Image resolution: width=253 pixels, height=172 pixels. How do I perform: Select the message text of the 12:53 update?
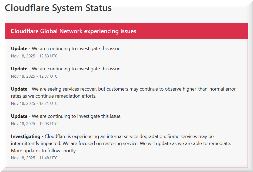pyautogui.click(x=76, y=49)
